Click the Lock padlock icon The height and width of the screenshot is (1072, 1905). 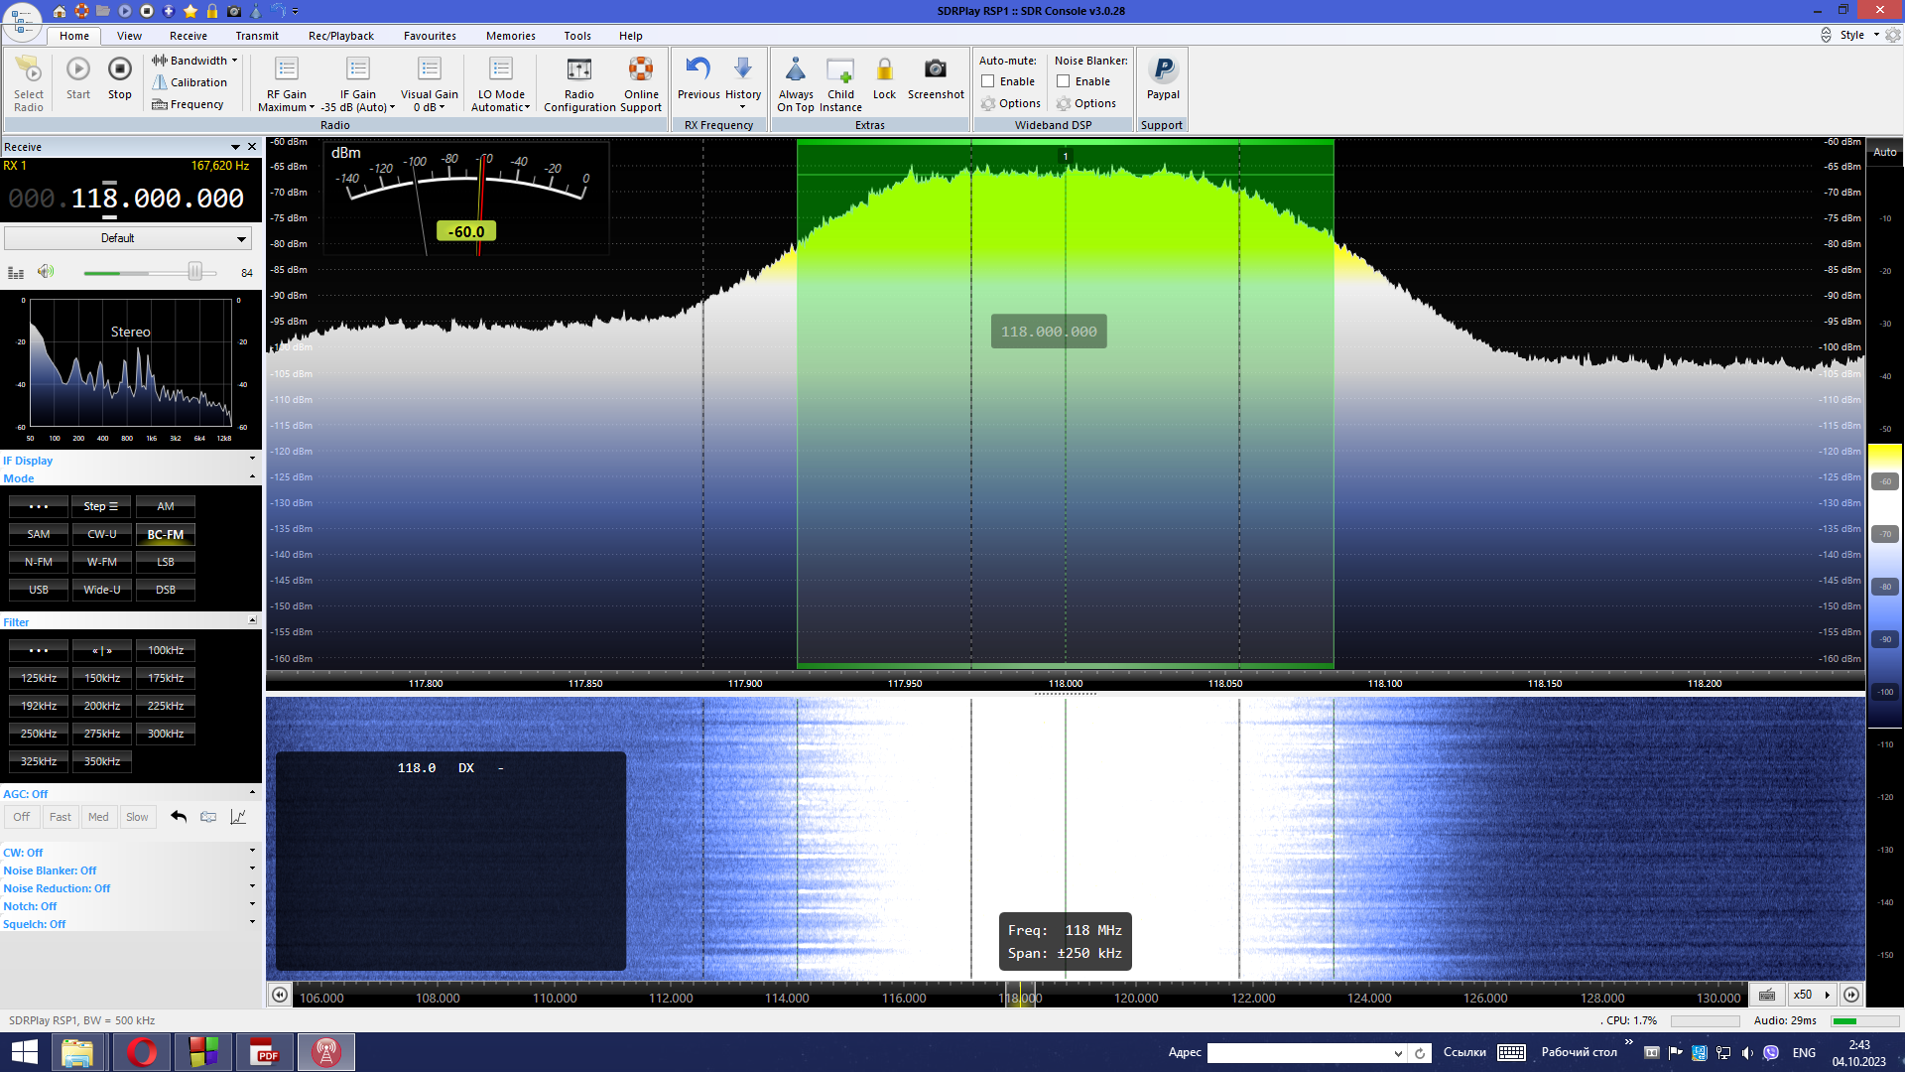click(884, 69)
